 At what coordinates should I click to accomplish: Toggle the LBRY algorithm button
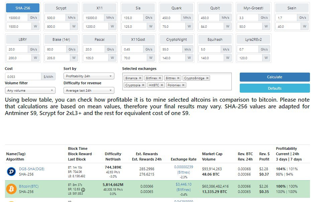23,39
